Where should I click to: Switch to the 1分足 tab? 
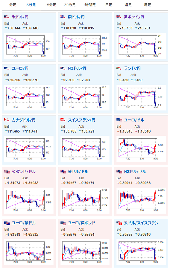(x=12, y=5)
